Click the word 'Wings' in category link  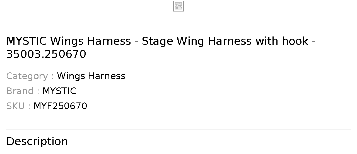click(71, 76)
